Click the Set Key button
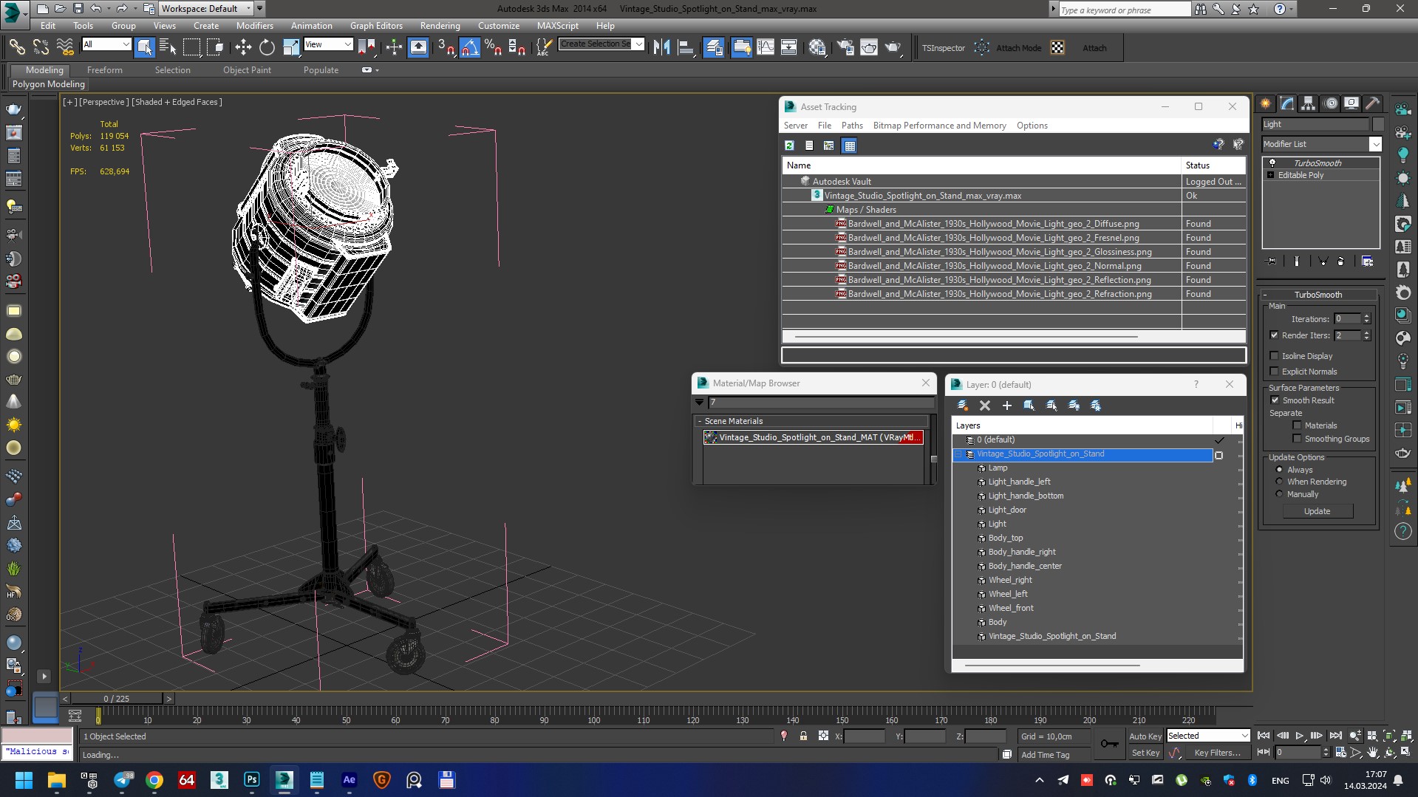 click(x=1145, y=753)
